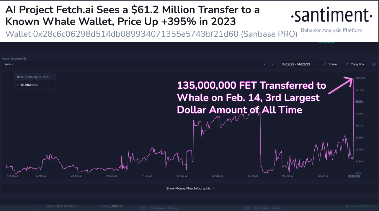Click the 86.9M highlighted y-axis value
This screenshot has height=211, width=379.
[x=359, y=102]
